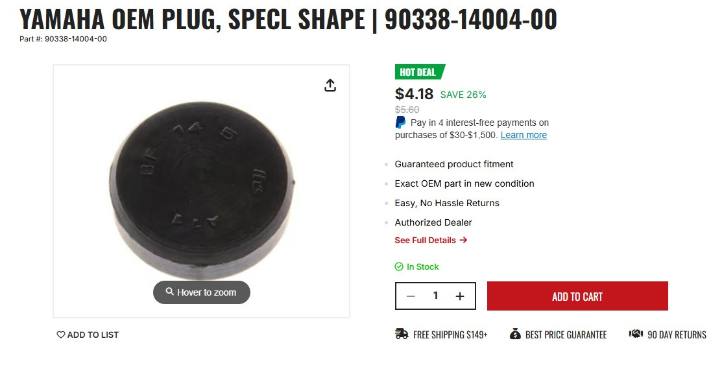This screenshot has width=711, height=365.
Task: Expand See Full Details arrow link
Action: [x=431, y=241]
